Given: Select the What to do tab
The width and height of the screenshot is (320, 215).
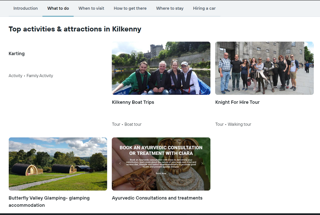Looking at the screenshot, I should pos(58,8).
